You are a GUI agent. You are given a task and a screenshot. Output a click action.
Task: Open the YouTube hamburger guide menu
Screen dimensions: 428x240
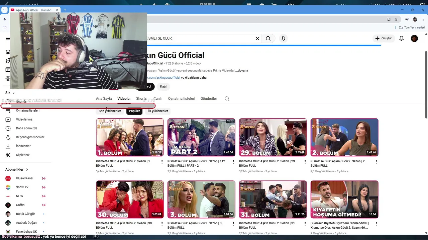[x=8, y=38]
